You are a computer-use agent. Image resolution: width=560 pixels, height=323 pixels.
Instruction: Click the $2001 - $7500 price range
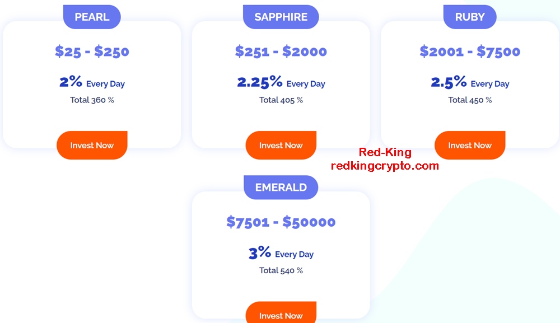470,52
